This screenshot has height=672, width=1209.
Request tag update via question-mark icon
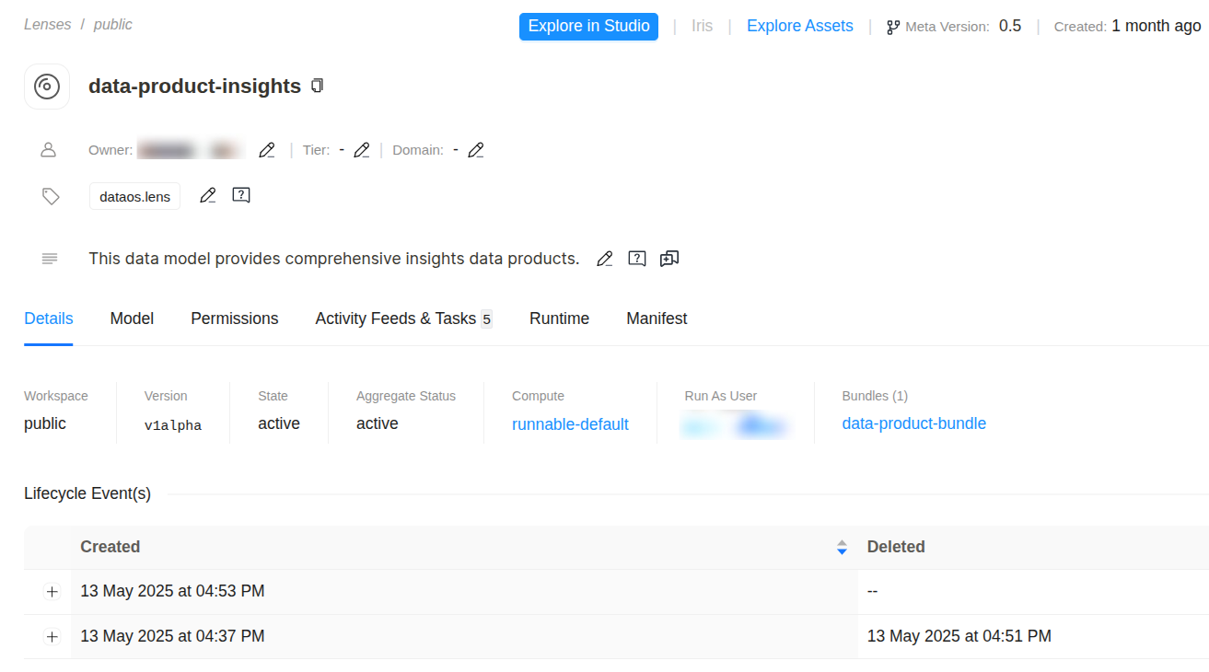(x=241, y=195)
